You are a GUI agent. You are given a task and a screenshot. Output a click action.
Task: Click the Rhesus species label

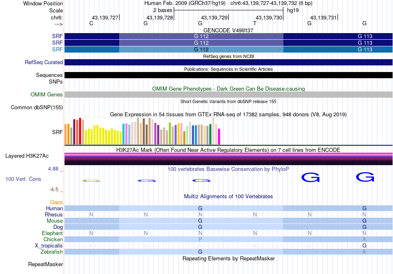pos(54,214)
